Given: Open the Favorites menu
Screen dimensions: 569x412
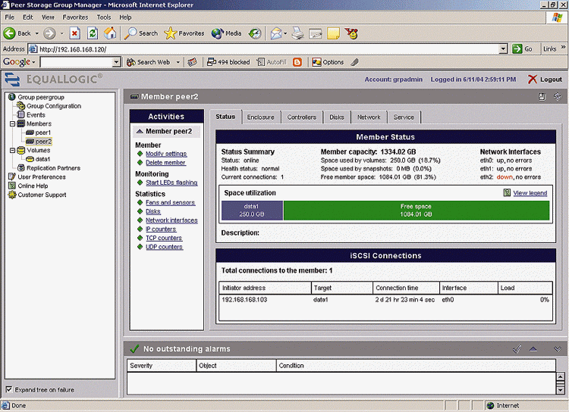Looking at the screenshot, I should click(75, 17).
